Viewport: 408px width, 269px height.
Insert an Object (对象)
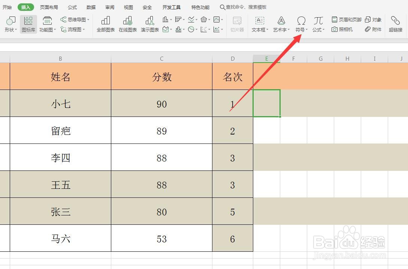373,19
